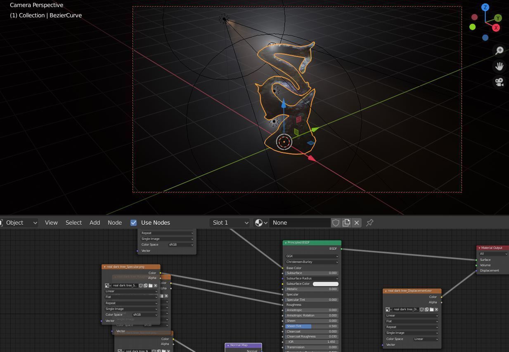The image size is (509, 352).
Task: Click the Specular Tint slider
Action: click(312, 300)
